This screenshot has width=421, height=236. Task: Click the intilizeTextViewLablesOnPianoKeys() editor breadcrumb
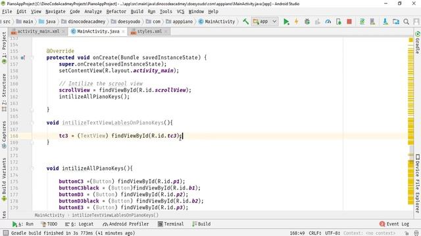point(115,215)
